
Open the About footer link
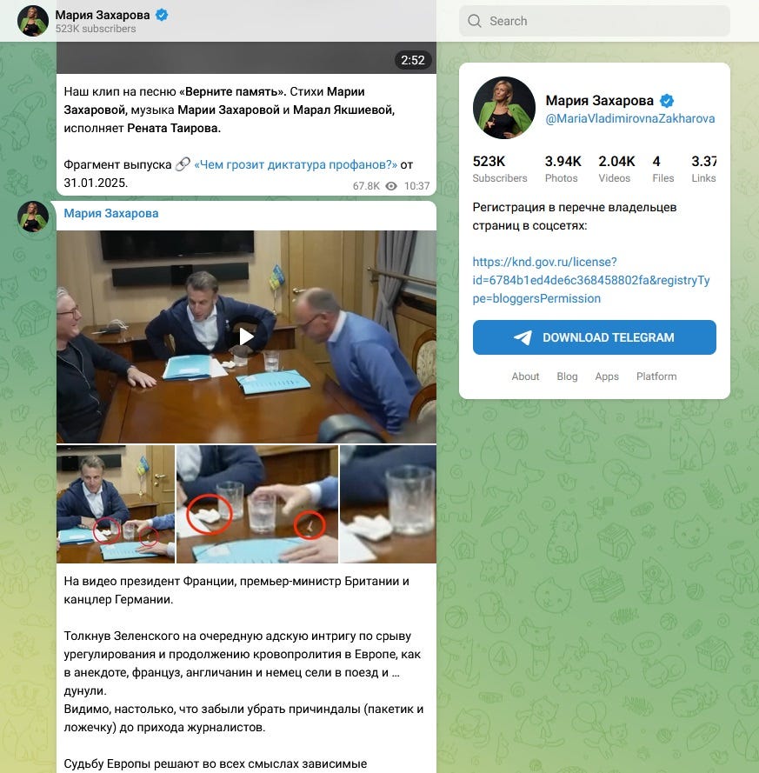tap(525, 377)
